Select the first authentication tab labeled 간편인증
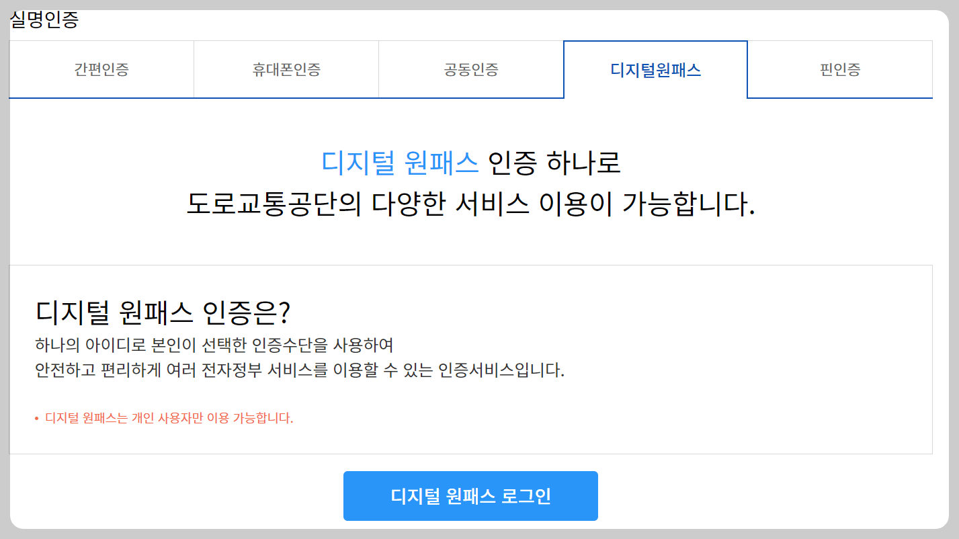This screenshot has height=539, width=959. [101, 69]
